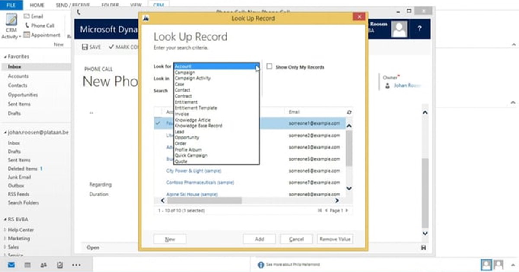Open Calendar view in Outlook navigation bar
The image size is (519, 272).
27,265
